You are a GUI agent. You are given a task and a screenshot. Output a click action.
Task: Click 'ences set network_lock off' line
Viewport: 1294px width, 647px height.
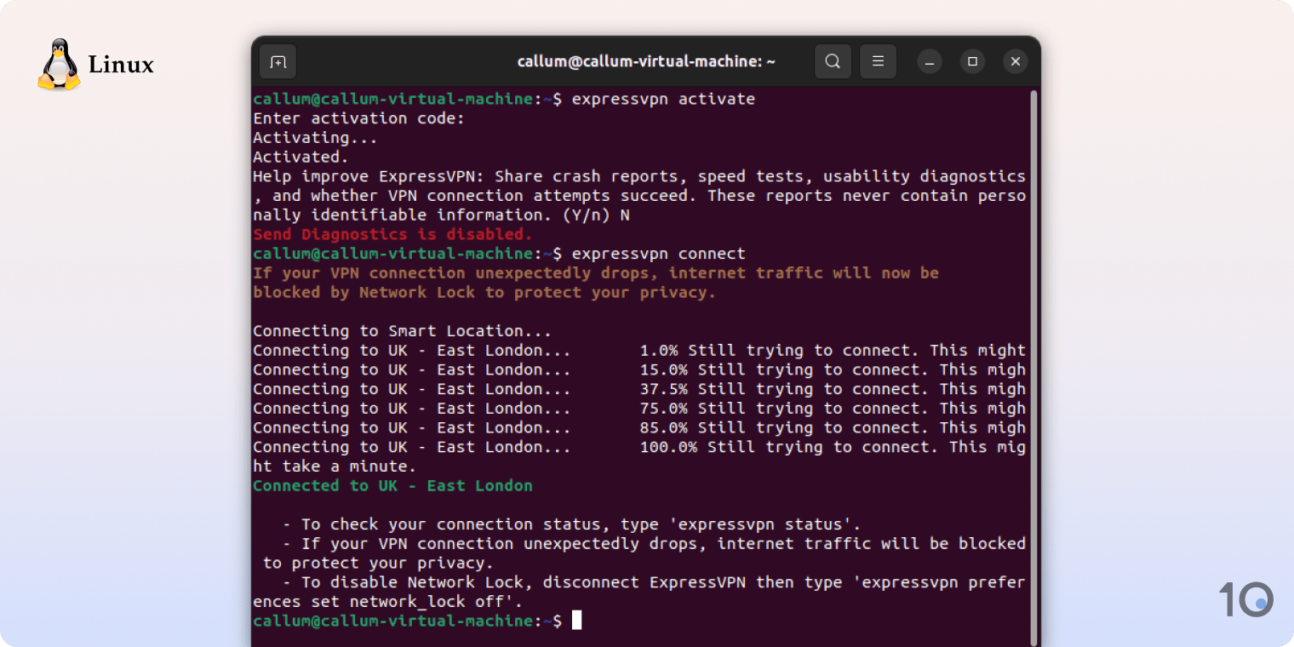tap(387, 601)
